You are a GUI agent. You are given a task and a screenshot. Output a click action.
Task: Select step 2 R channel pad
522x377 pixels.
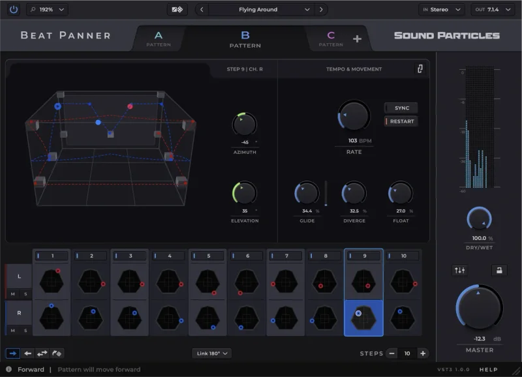tap(91, 318)
